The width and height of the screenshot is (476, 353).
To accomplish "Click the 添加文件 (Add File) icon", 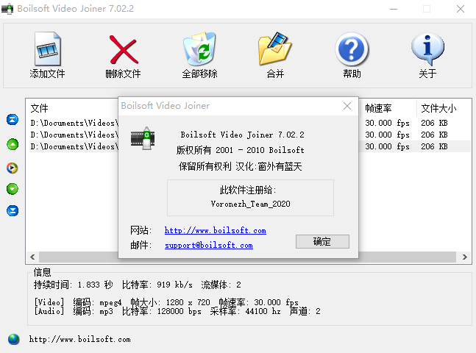I will pos(48,49).
